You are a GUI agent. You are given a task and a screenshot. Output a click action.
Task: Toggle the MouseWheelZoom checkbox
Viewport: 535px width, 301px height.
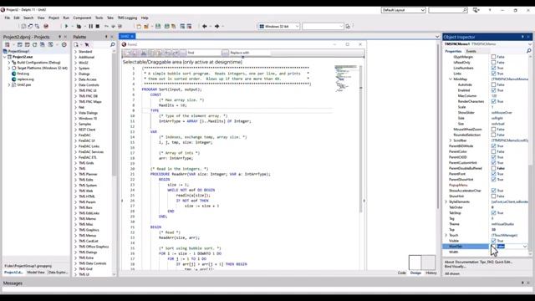click(x=493, y=130)
